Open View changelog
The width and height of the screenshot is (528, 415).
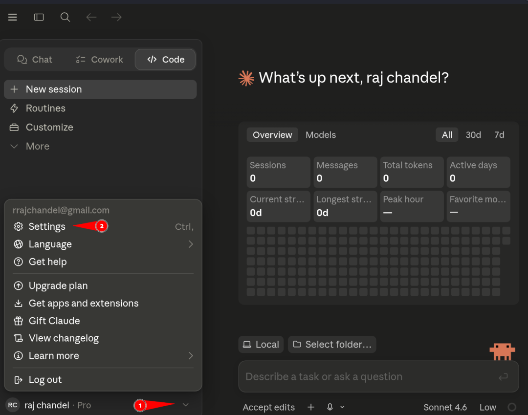point(103,338)
